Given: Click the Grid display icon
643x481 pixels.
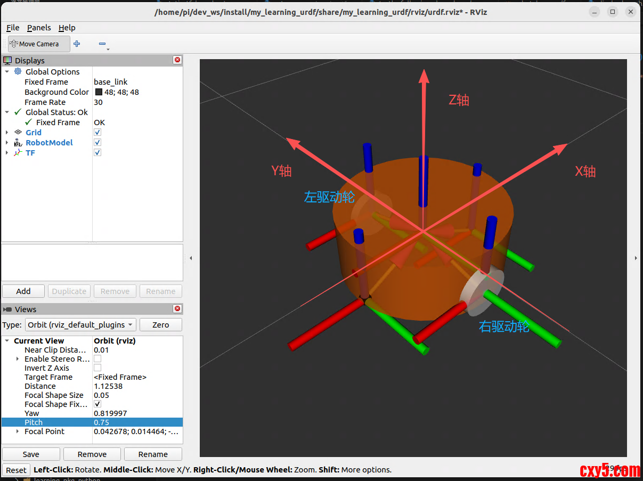Looking at the screenshot, I should point(18,132).
